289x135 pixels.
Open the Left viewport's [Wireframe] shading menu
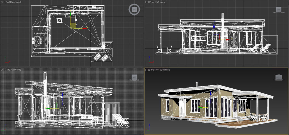pyautogui.click(x=16, y=70)
